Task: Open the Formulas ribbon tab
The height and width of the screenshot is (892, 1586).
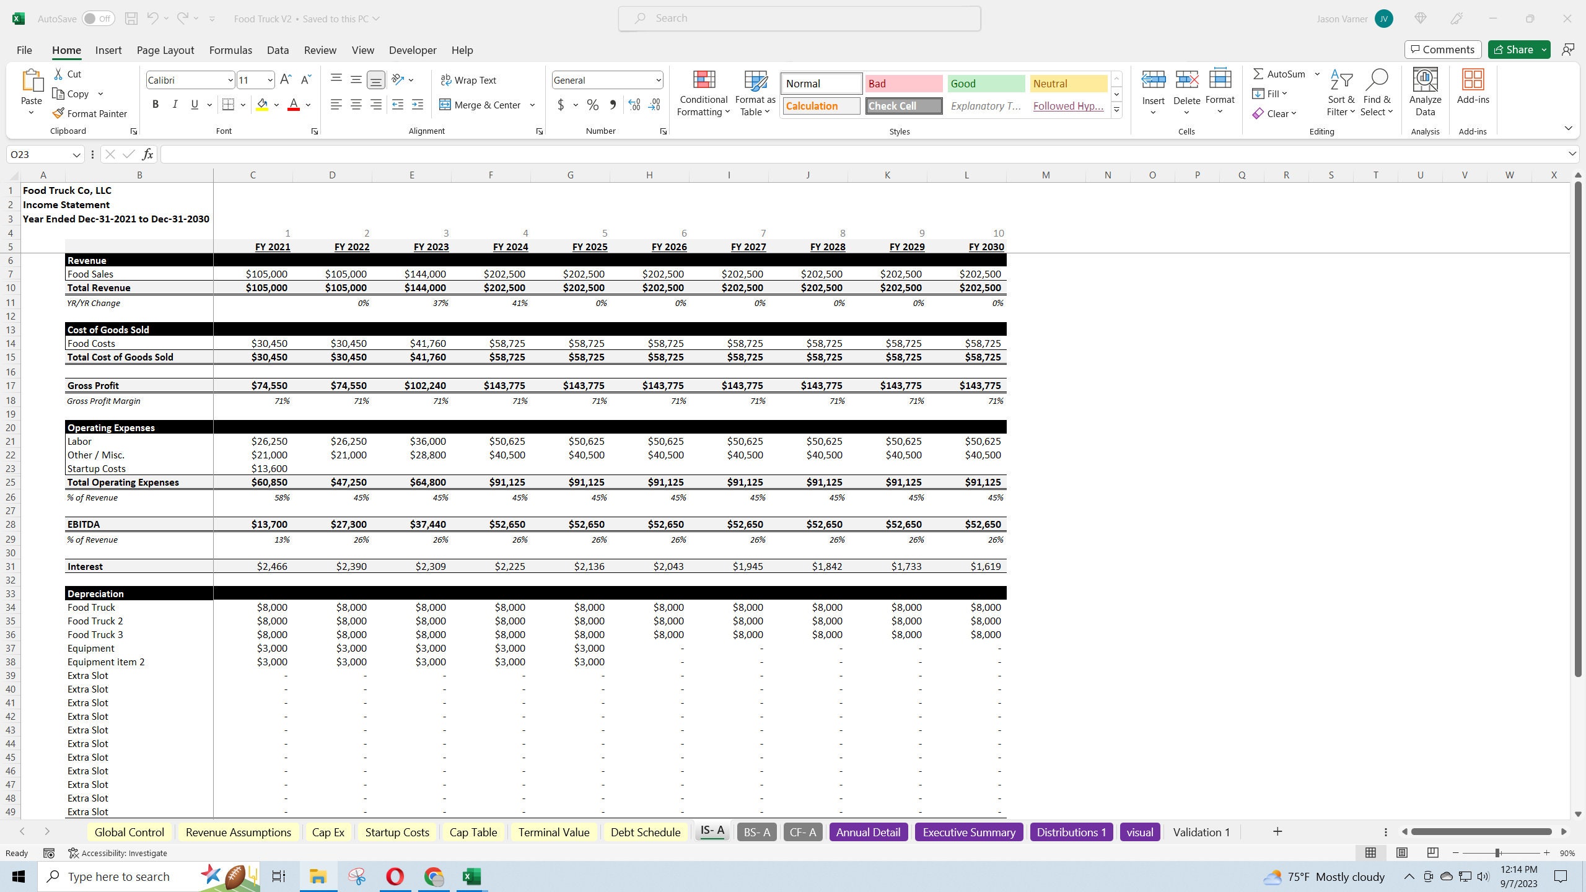Action: (x=230, y=50)
